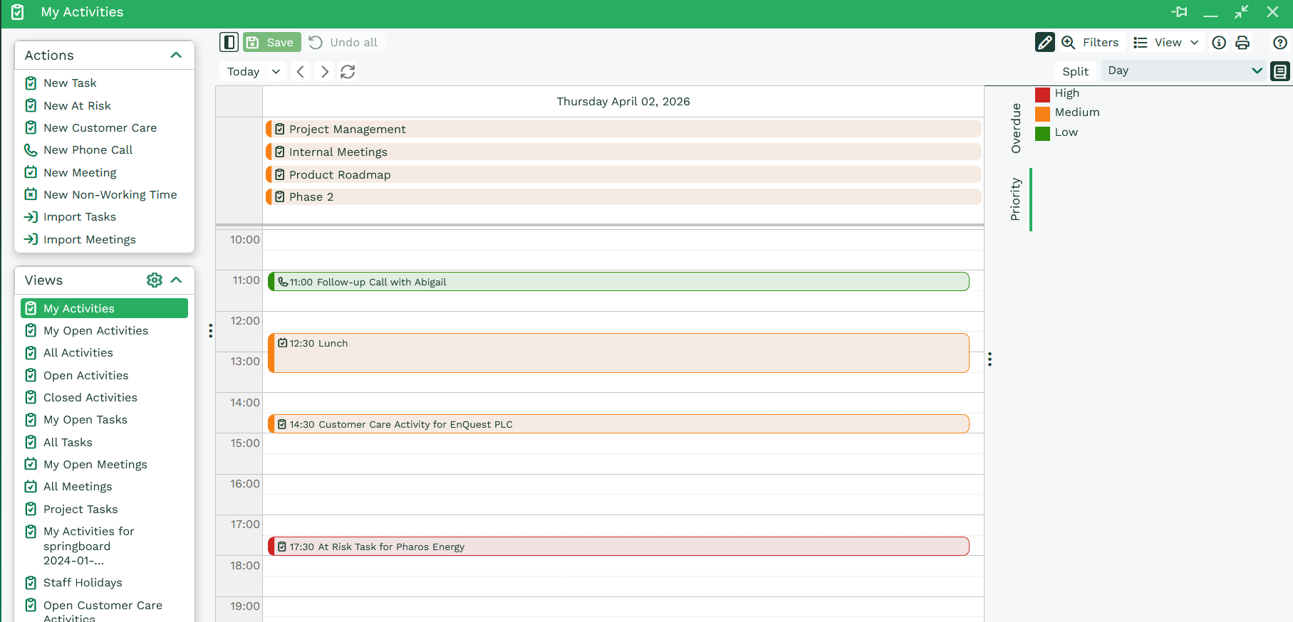Go to the next day arrow
Screen dimensions: 1293x622
pos(325,72)
